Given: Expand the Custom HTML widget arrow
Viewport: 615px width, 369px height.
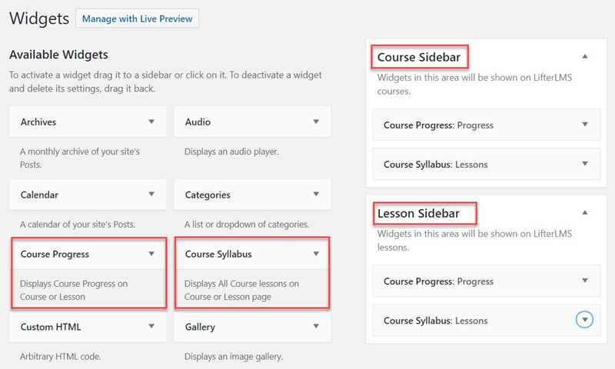Looking at the screenshot, I should click(151, 327).
